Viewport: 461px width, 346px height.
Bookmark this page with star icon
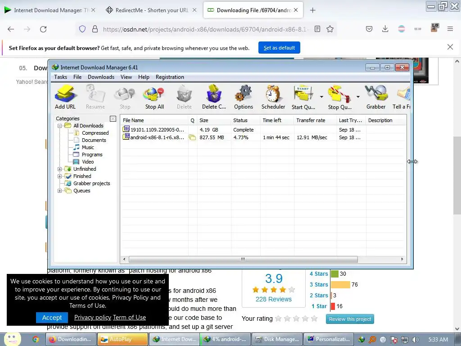(330, 29)
